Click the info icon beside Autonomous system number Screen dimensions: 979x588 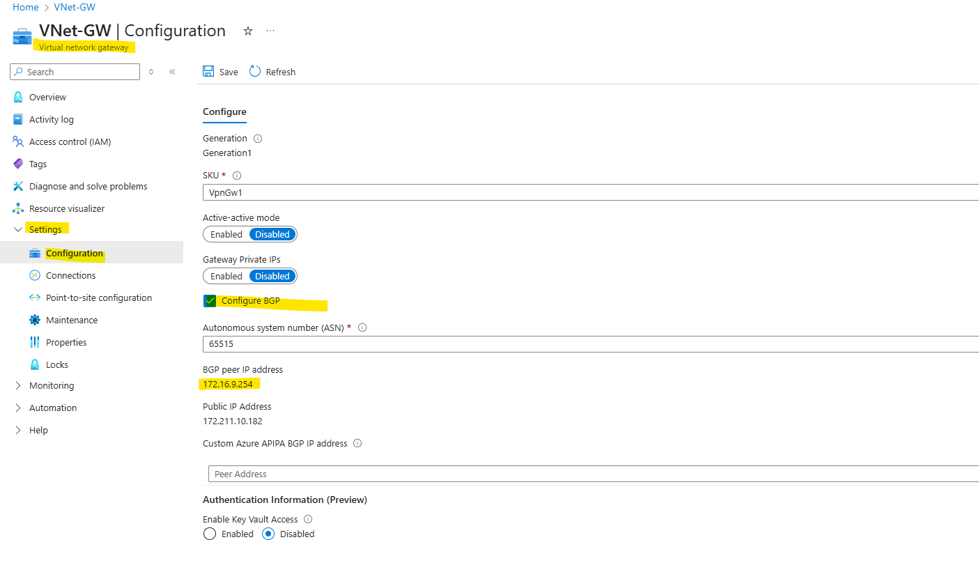(362, 327)
